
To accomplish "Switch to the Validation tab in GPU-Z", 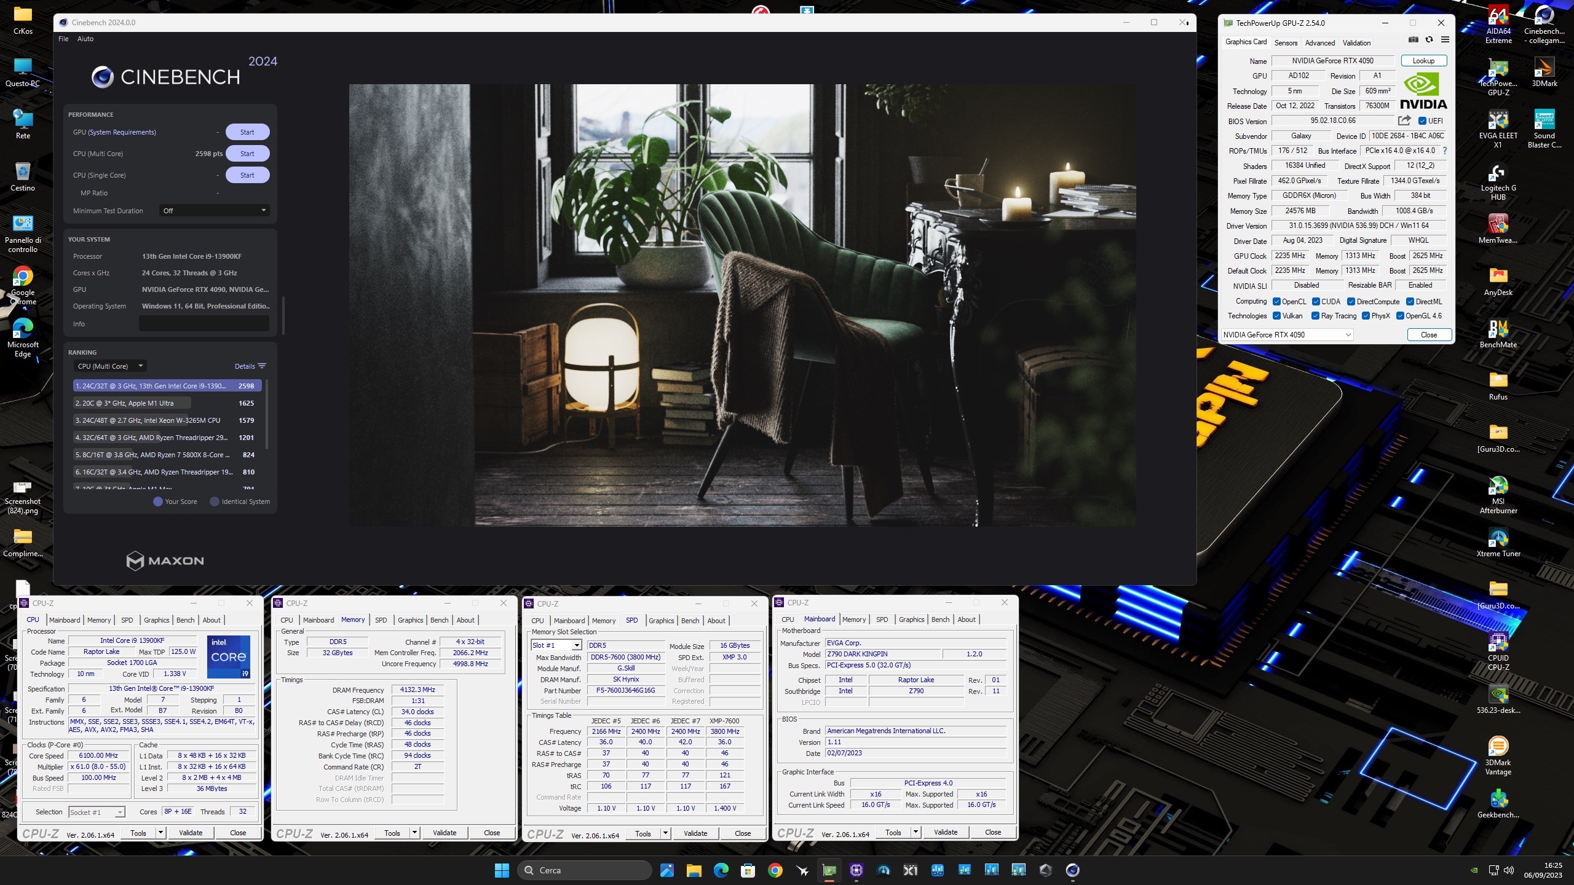I will click(x=1356, y=42).
